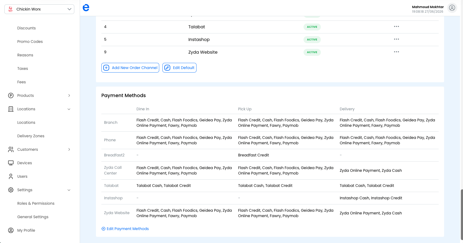This screenshot has height=243, width=463.
Task: Open Locations sub-item in sidebar
Action: pyautogui.click(x=26, y=122)
